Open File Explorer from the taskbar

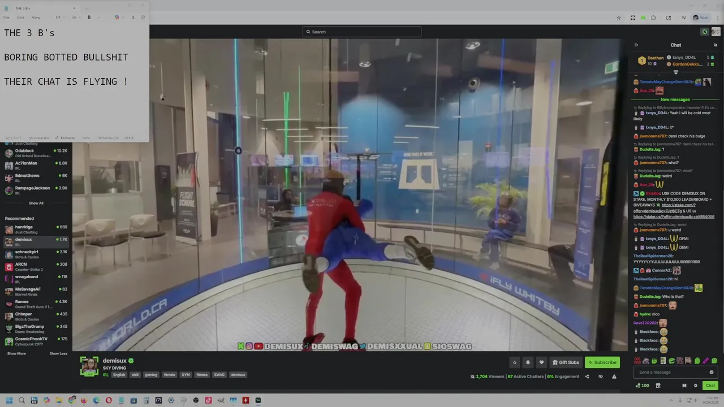tap(59, 400)
